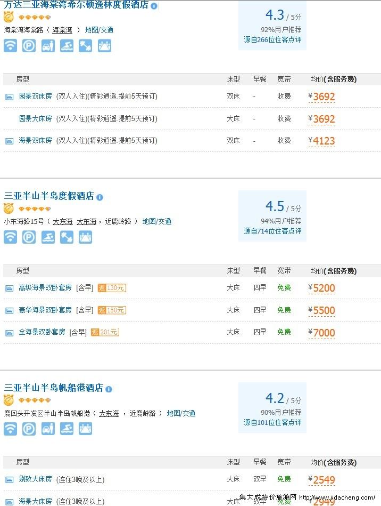Click the gym icon under 三亚半山半岛度假酒店
Image resolution: width=381 pixels, height=506 pixels.
pyautogui.click(x=67, y=237)
